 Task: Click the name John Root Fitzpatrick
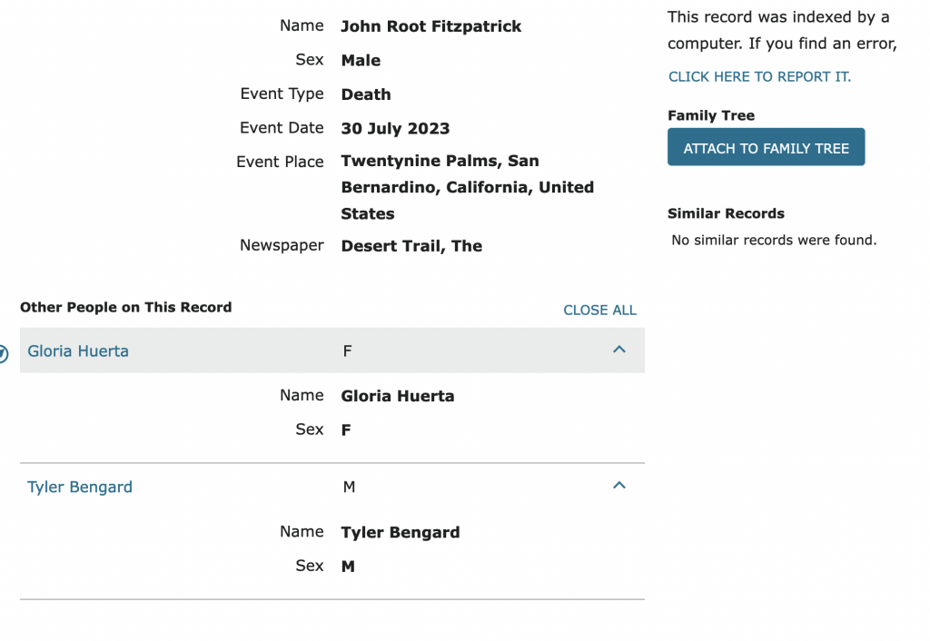pos(430,26)
